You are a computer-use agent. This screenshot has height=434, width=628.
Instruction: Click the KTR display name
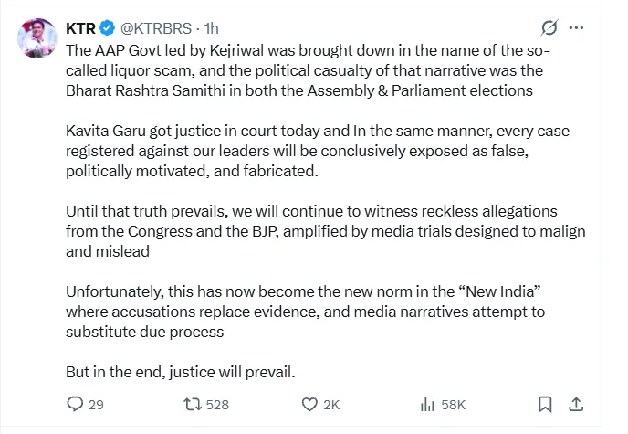(x=79, y=28)
